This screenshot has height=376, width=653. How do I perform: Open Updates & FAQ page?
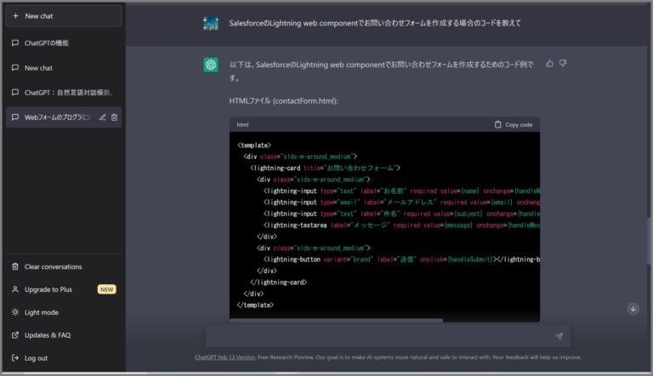tap(47, 335)
